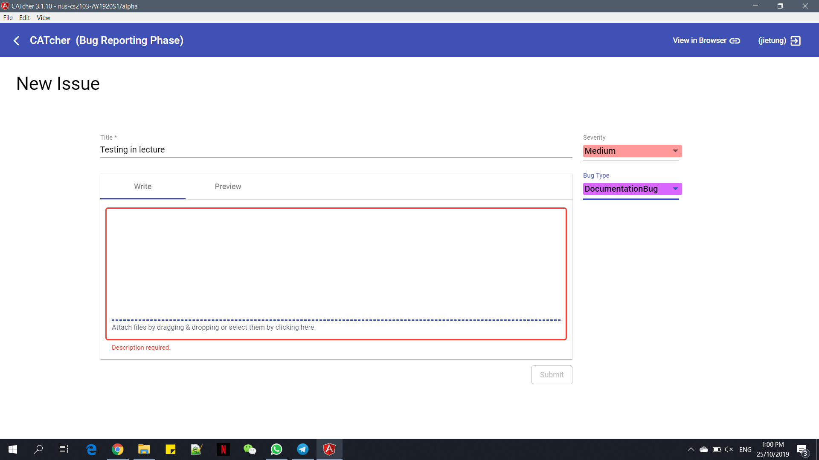Select the Write tab
Screen dimensions: 819x460
142,187
